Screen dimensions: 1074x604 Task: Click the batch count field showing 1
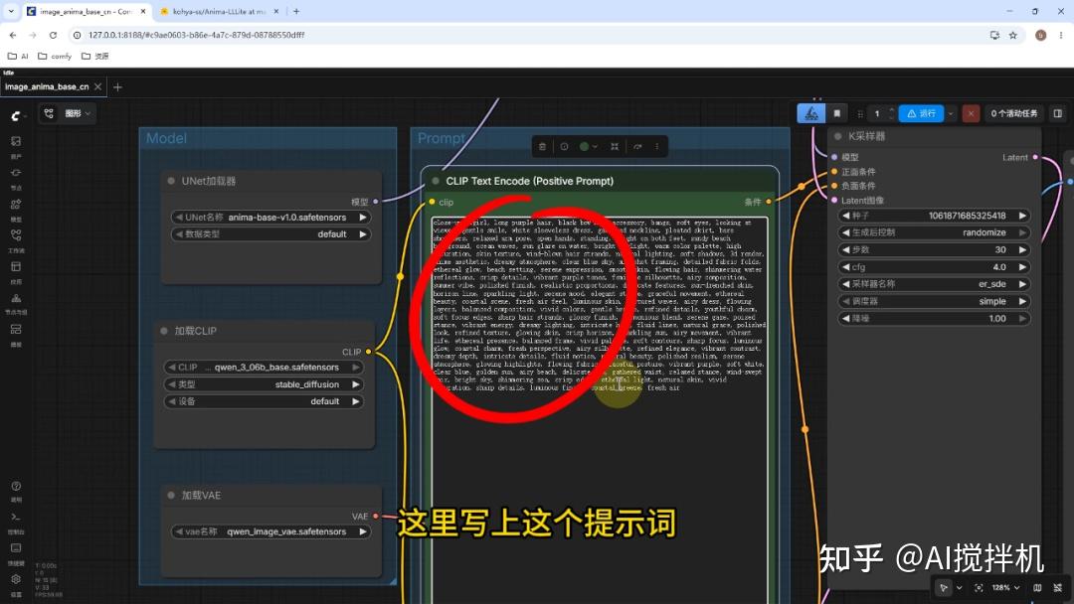(877, 113)
